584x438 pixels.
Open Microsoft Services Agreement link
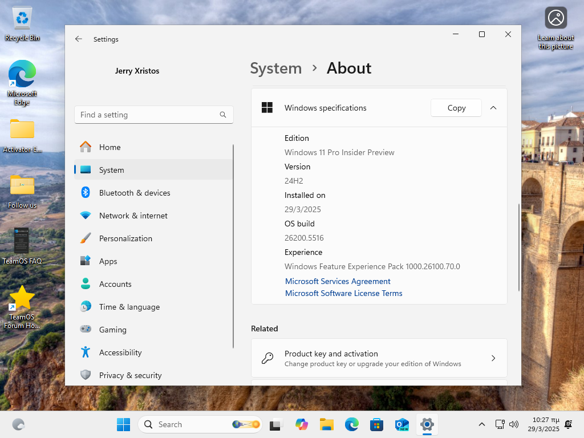point(338,281)
